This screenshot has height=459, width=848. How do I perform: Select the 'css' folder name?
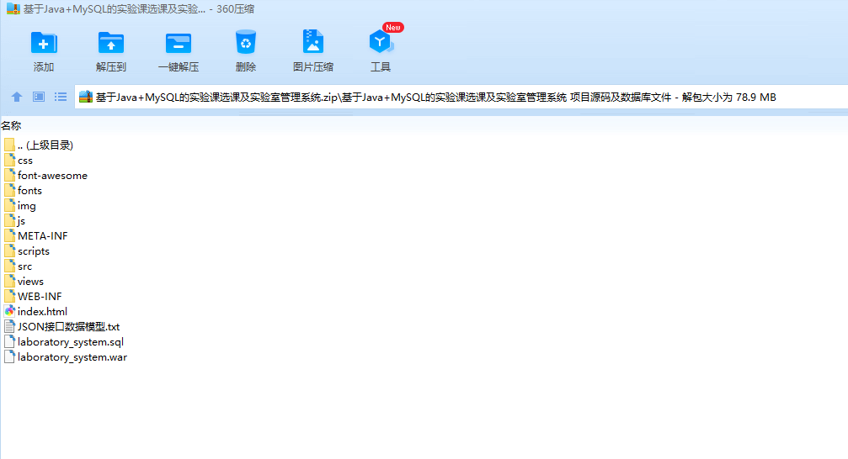coord(25,161)
